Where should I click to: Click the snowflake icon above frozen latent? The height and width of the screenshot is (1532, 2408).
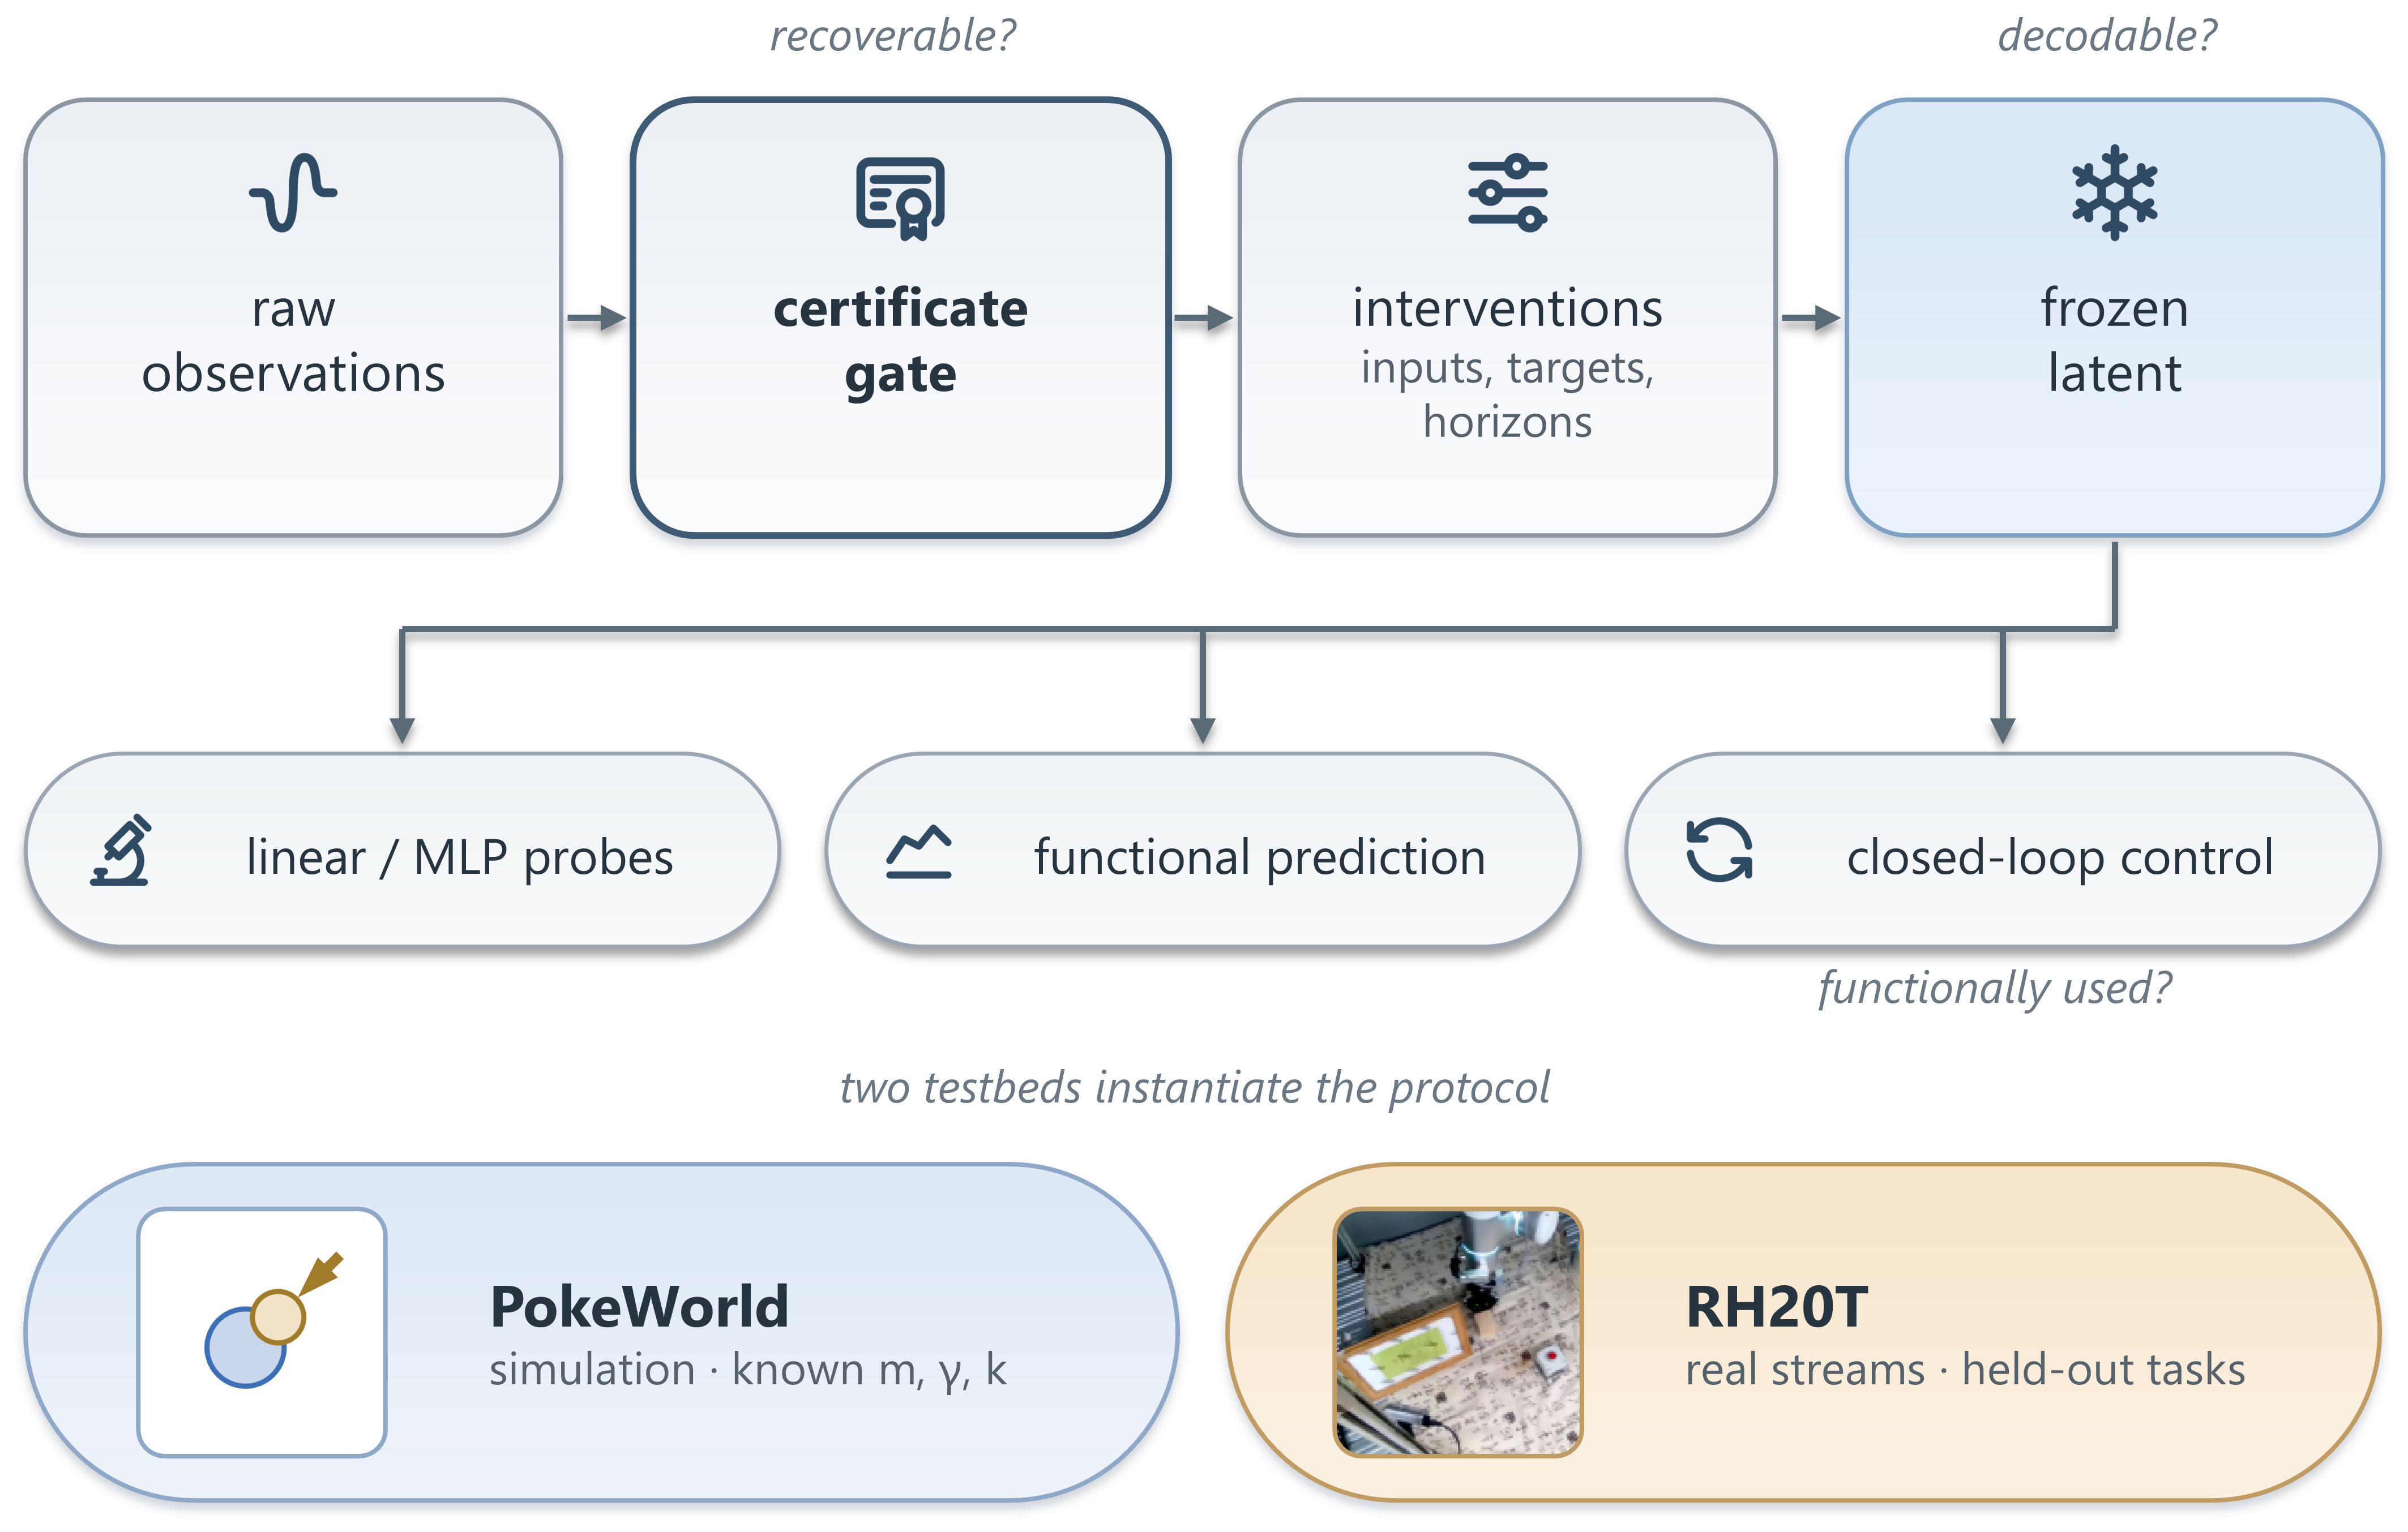coord(2114,193)
